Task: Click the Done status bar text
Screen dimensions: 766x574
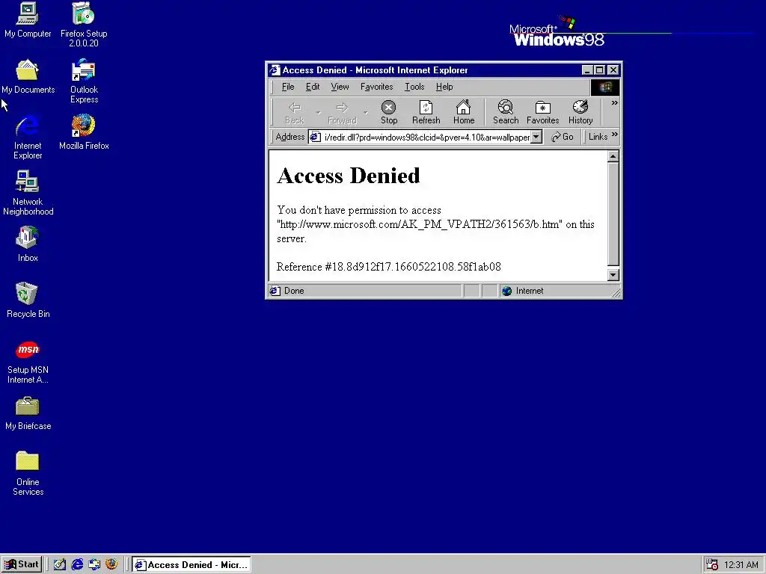Action: pyautogui.click(x=294, y=291)
